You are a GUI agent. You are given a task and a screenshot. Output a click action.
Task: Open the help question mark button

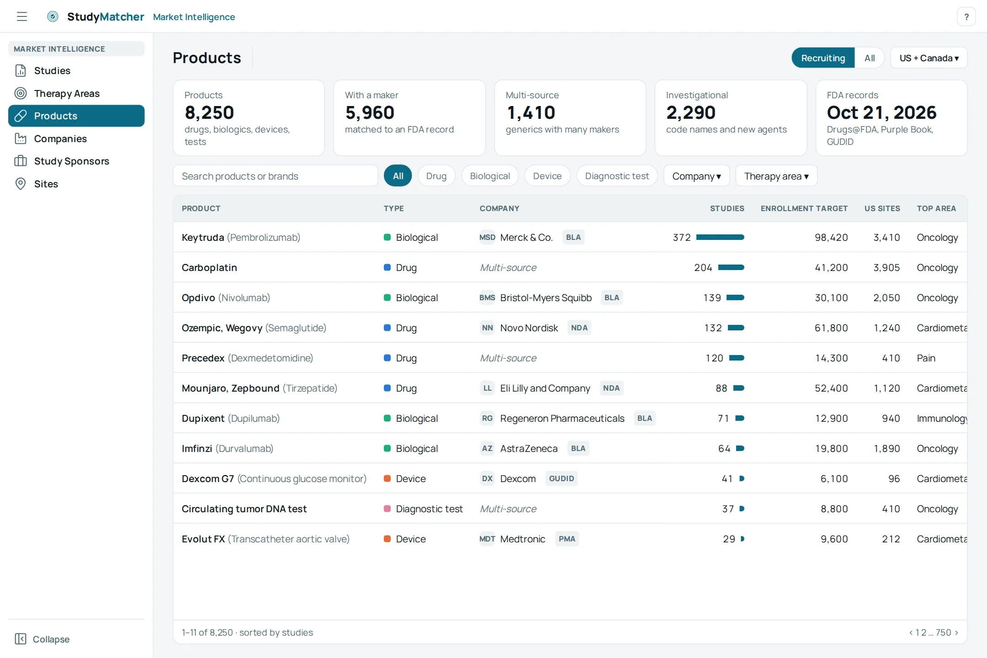966,17
